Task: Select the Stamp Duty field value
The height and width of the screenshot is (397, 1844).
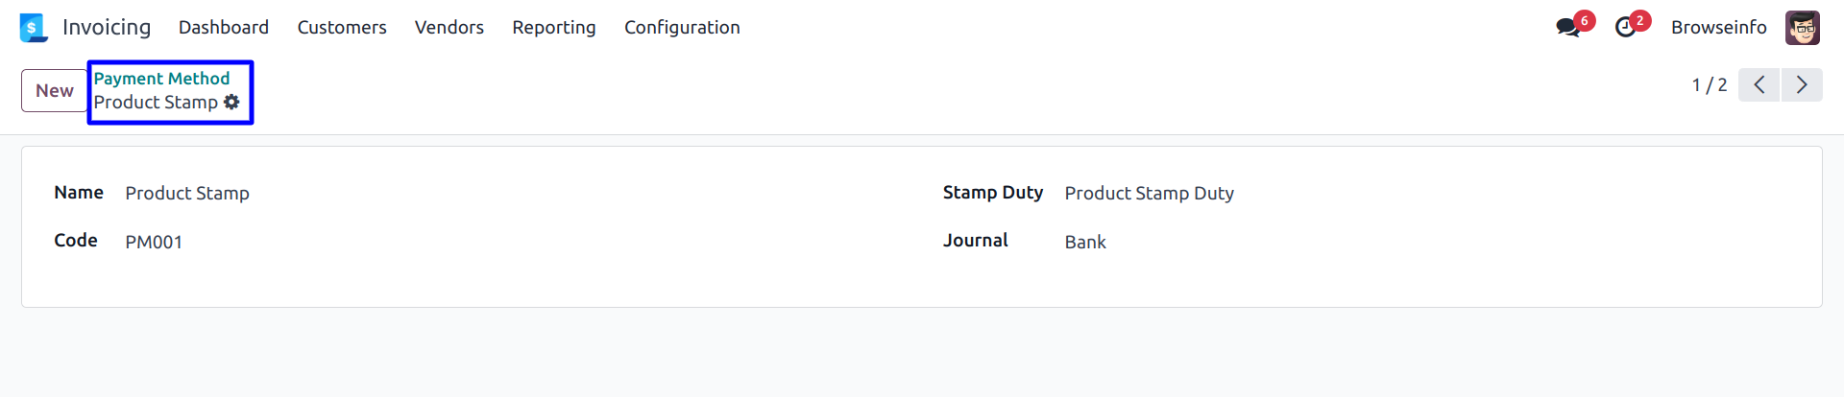Action: [1149, 194]
